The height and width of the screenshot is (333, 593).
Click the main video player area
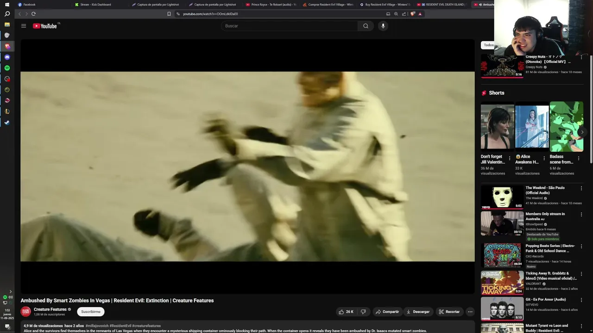(x=247, y=166)
